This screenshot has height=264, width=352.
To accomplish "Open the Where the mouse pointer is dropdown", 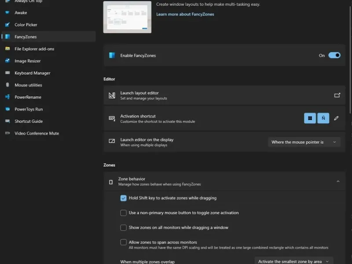I will (304, 142).
